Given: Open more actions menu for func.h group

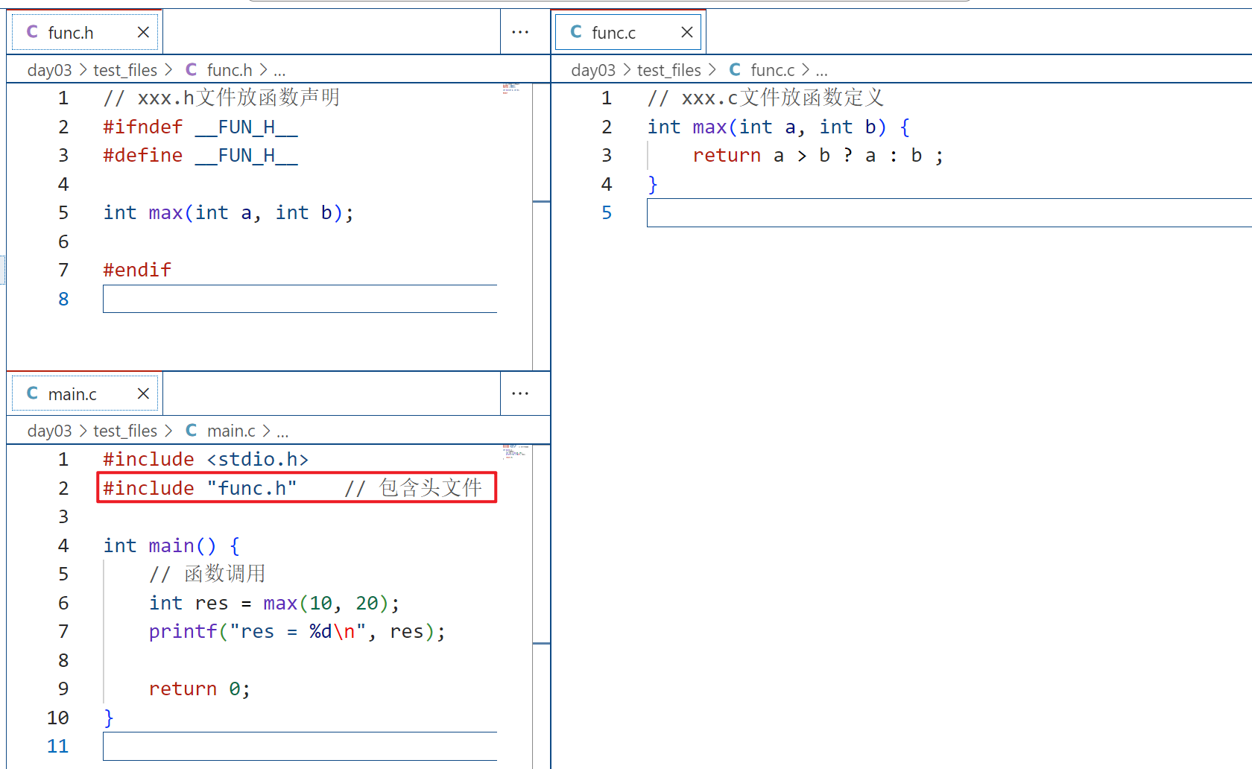Looking at the screenshot, I should pos(520,32).
